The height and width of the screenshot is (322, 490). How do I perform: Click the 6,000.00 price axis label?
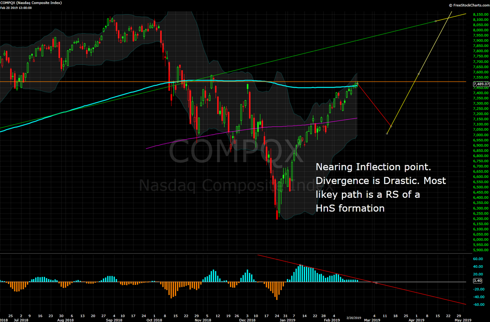481,239
